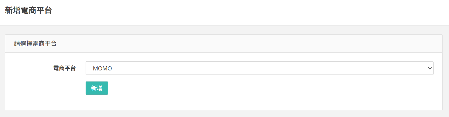The width and height of the screenshot is (449, 117).
Task: Focus the platform select box
Action: point(259,68)
